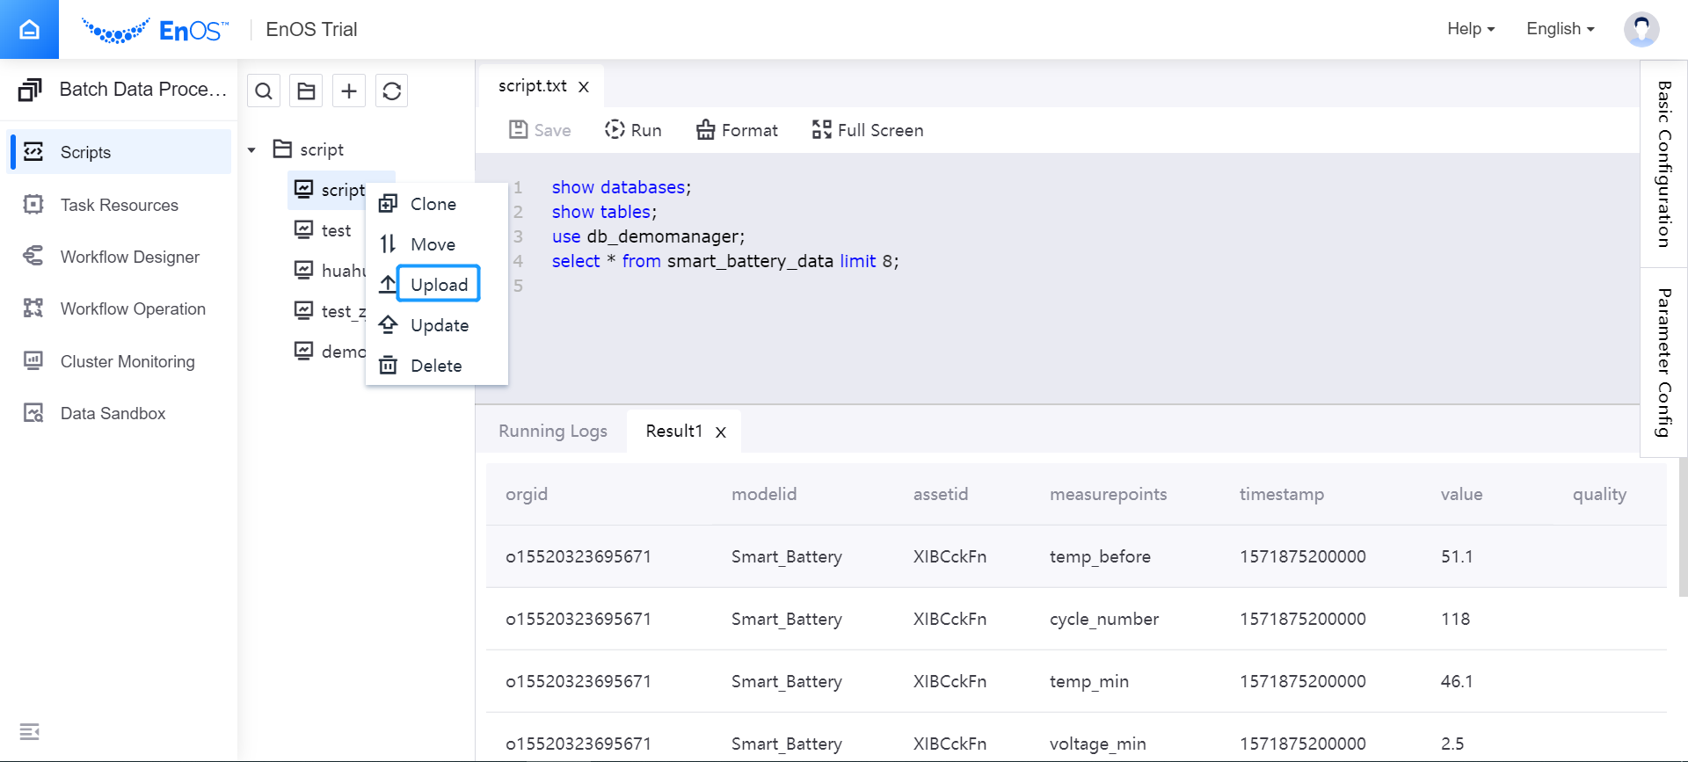Click the temp_before cell
The image size is (1688, 762).
(1100, 556)
